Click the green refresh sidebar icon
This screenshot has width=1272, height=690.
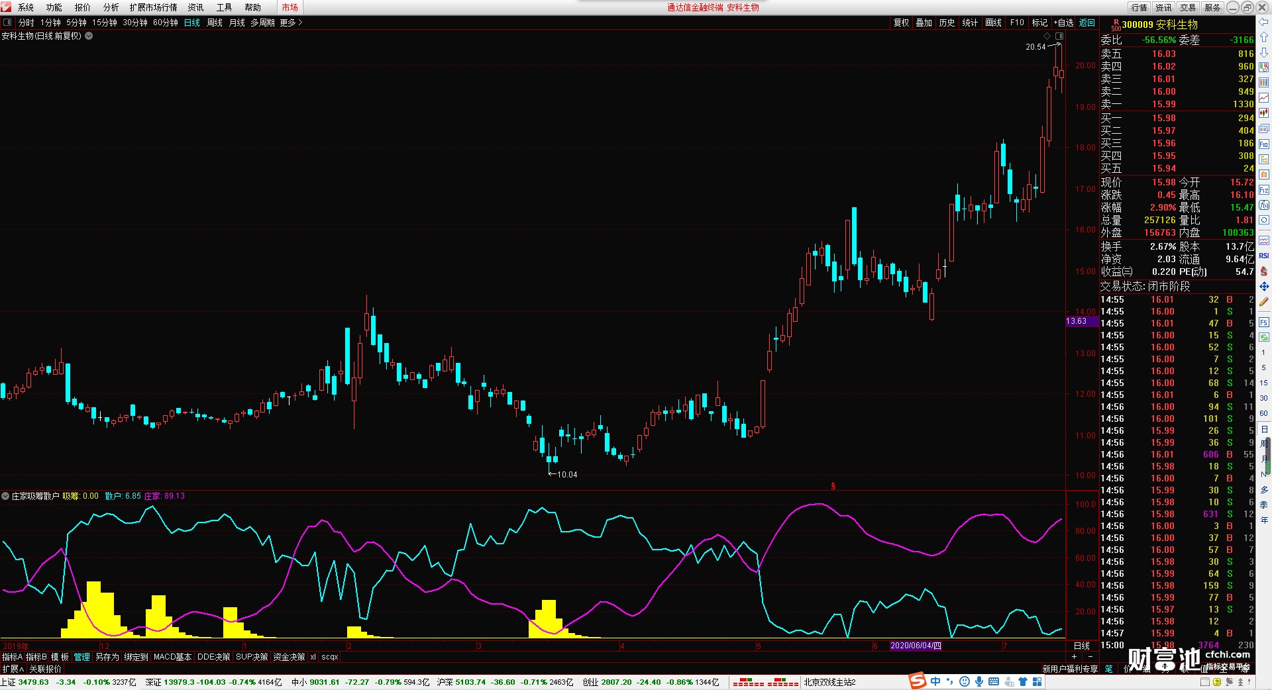click(1264, 337)
